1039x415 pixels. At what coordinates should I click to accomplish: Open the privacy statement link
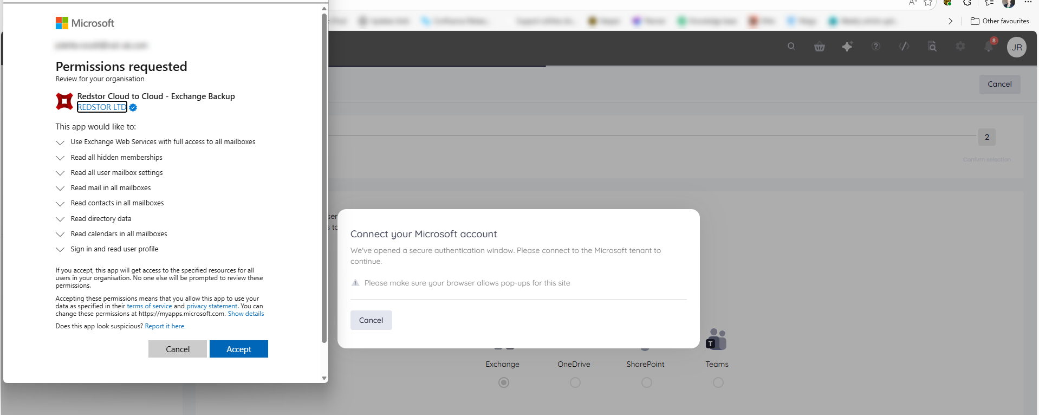(212, 306)
